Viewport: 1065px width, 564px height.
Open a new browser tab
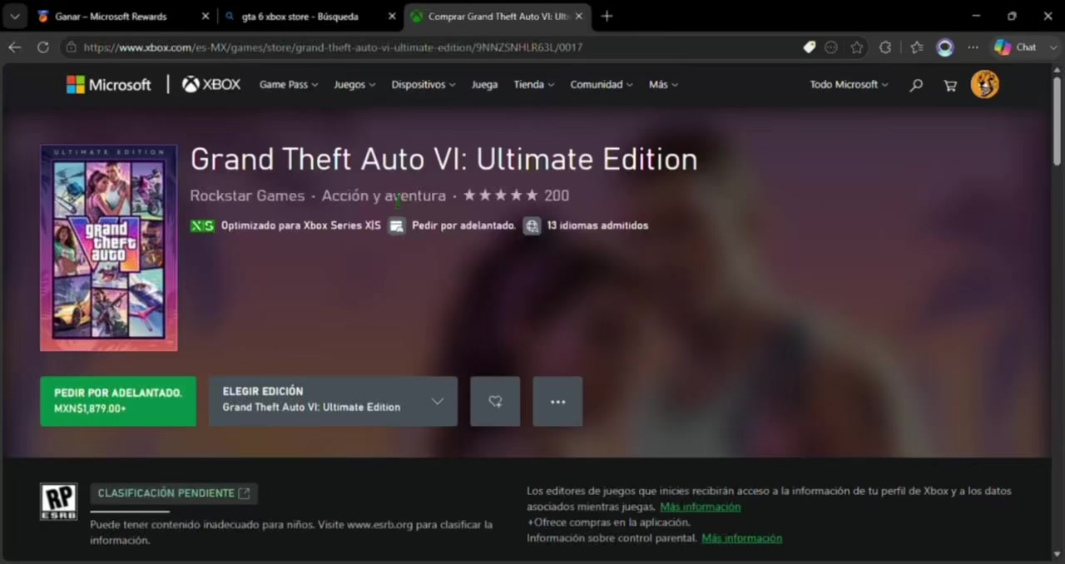click(607, 16)
